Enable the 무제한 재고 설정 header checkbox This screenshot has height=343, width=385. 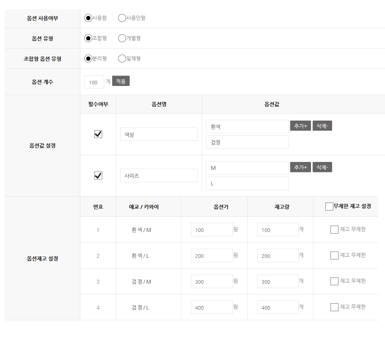click(329, 206)
